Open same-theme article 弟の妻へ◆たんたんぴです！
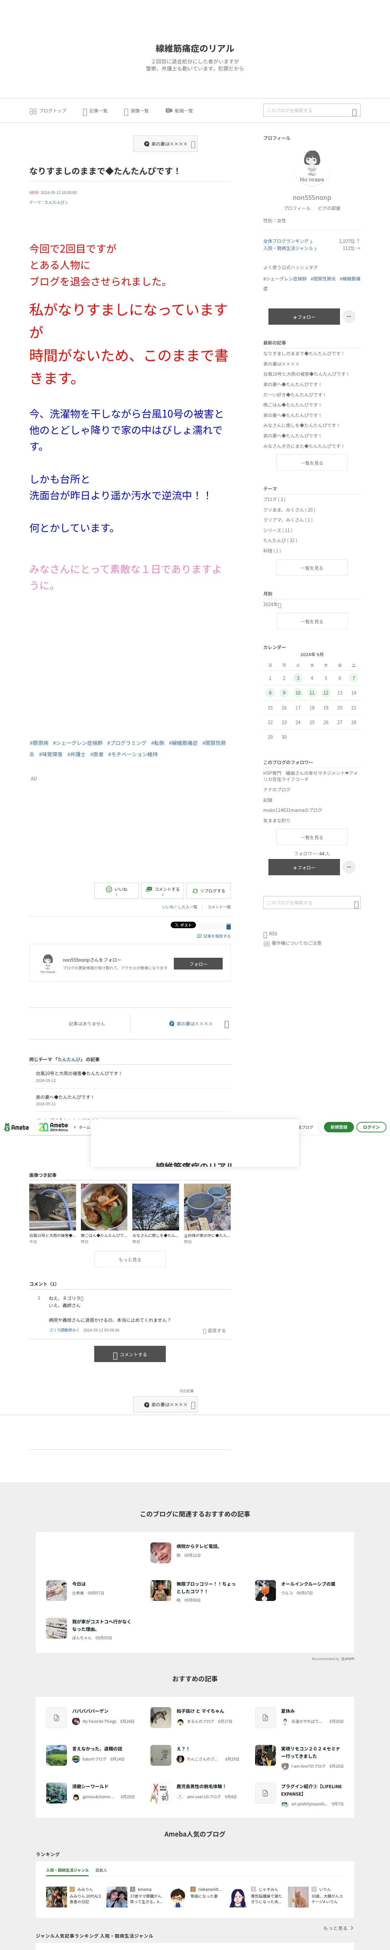Screen dimensions: 390x1950 tap(65, 1097)
